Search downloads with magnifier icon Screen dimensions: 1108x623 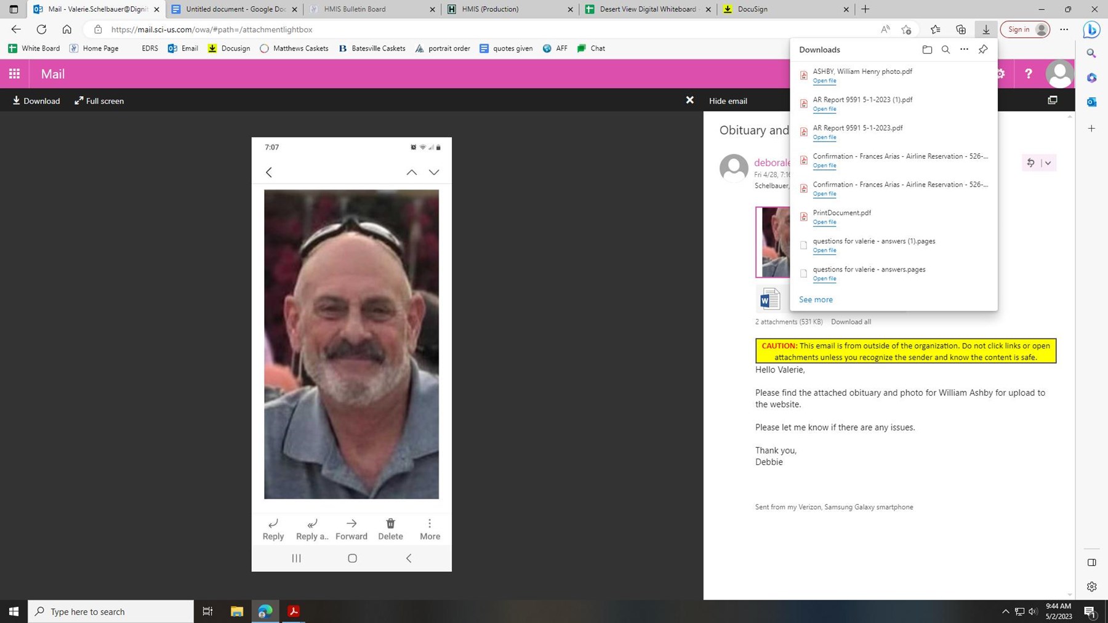(x=945, y=50)
